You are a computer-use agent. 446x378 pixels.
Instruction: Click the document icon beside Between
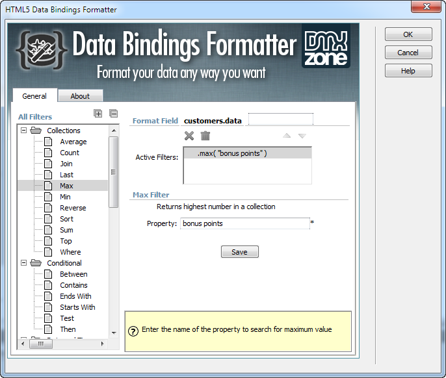48,274
